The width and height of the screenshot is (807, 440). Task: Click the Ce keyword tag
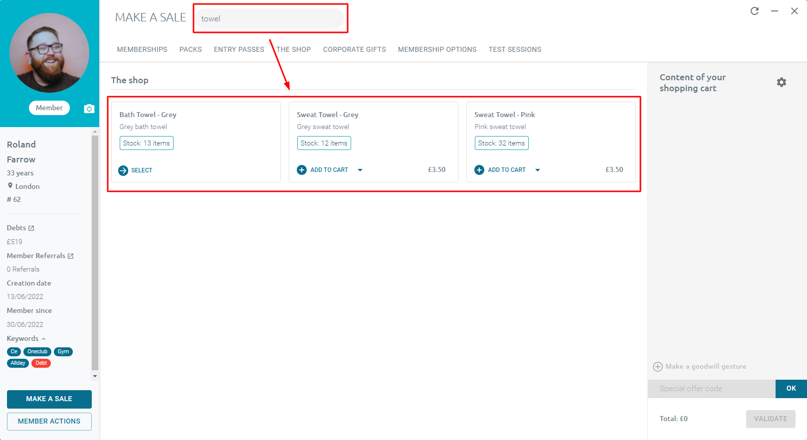[14, 352]
